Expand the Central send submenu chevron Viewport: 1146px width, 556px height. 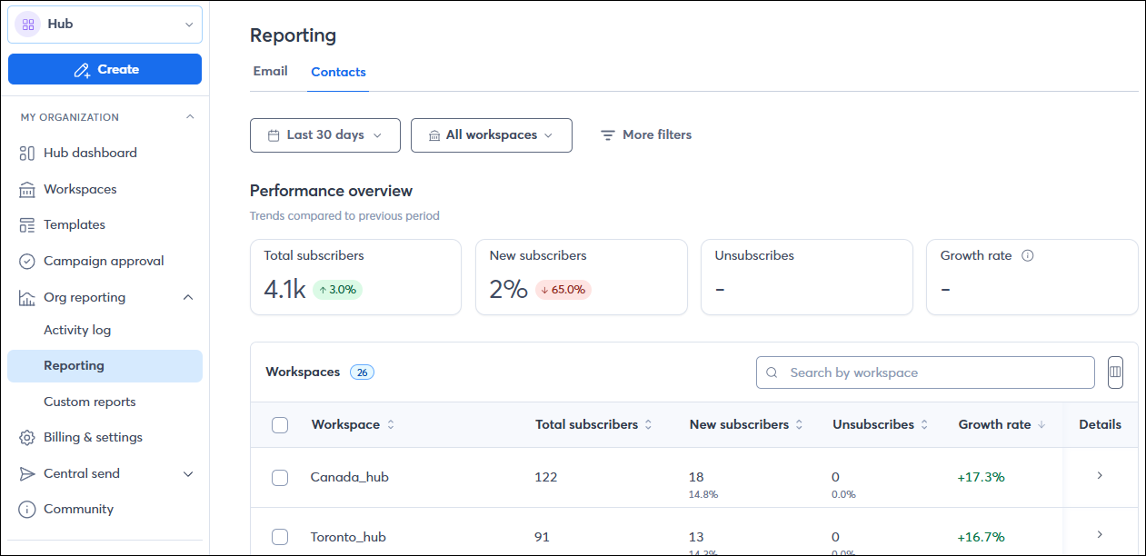tap(189, 474)
